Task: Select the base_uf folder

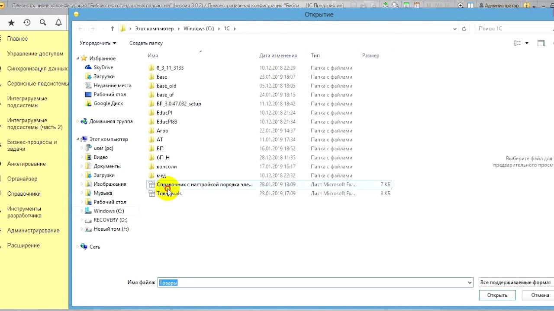Action: click(x=165, y=95)
